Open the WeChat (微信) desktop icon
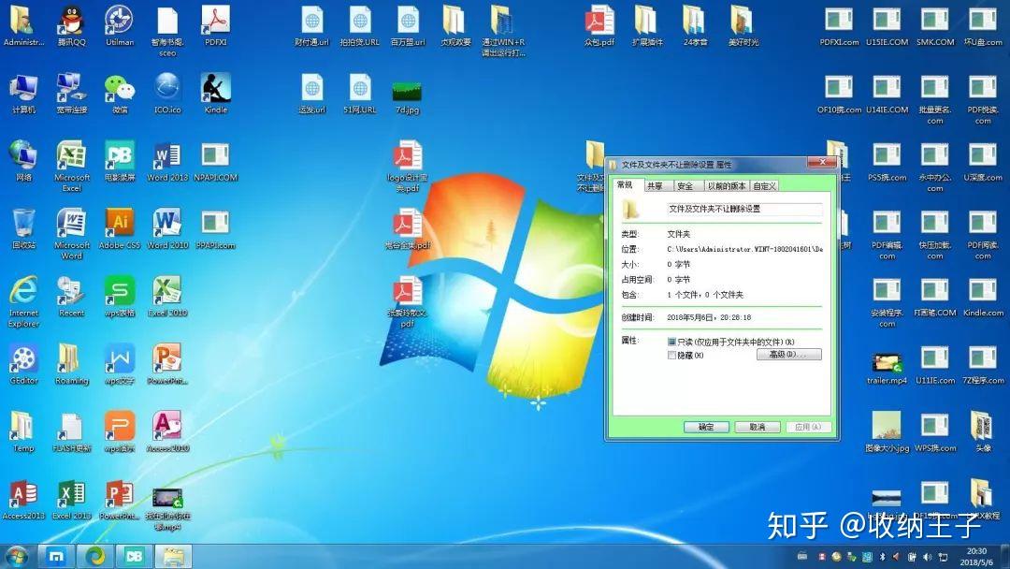The image size is (1010, 569). click(120, 89)
